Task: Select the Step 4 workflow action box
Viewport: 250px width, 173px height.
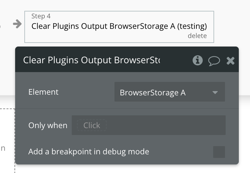Action: point(119,27)
